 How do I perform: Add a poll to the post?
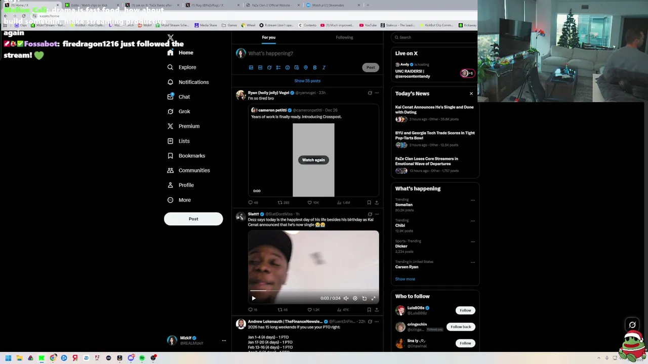coord(278,67)
